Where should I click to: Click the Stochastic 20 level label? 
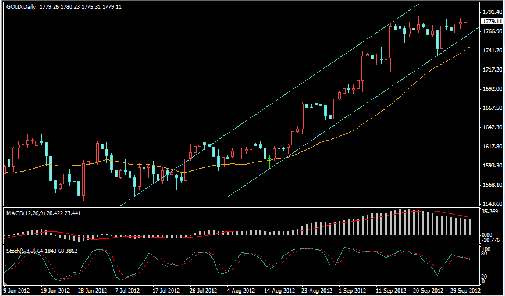[x=485, y=277]
